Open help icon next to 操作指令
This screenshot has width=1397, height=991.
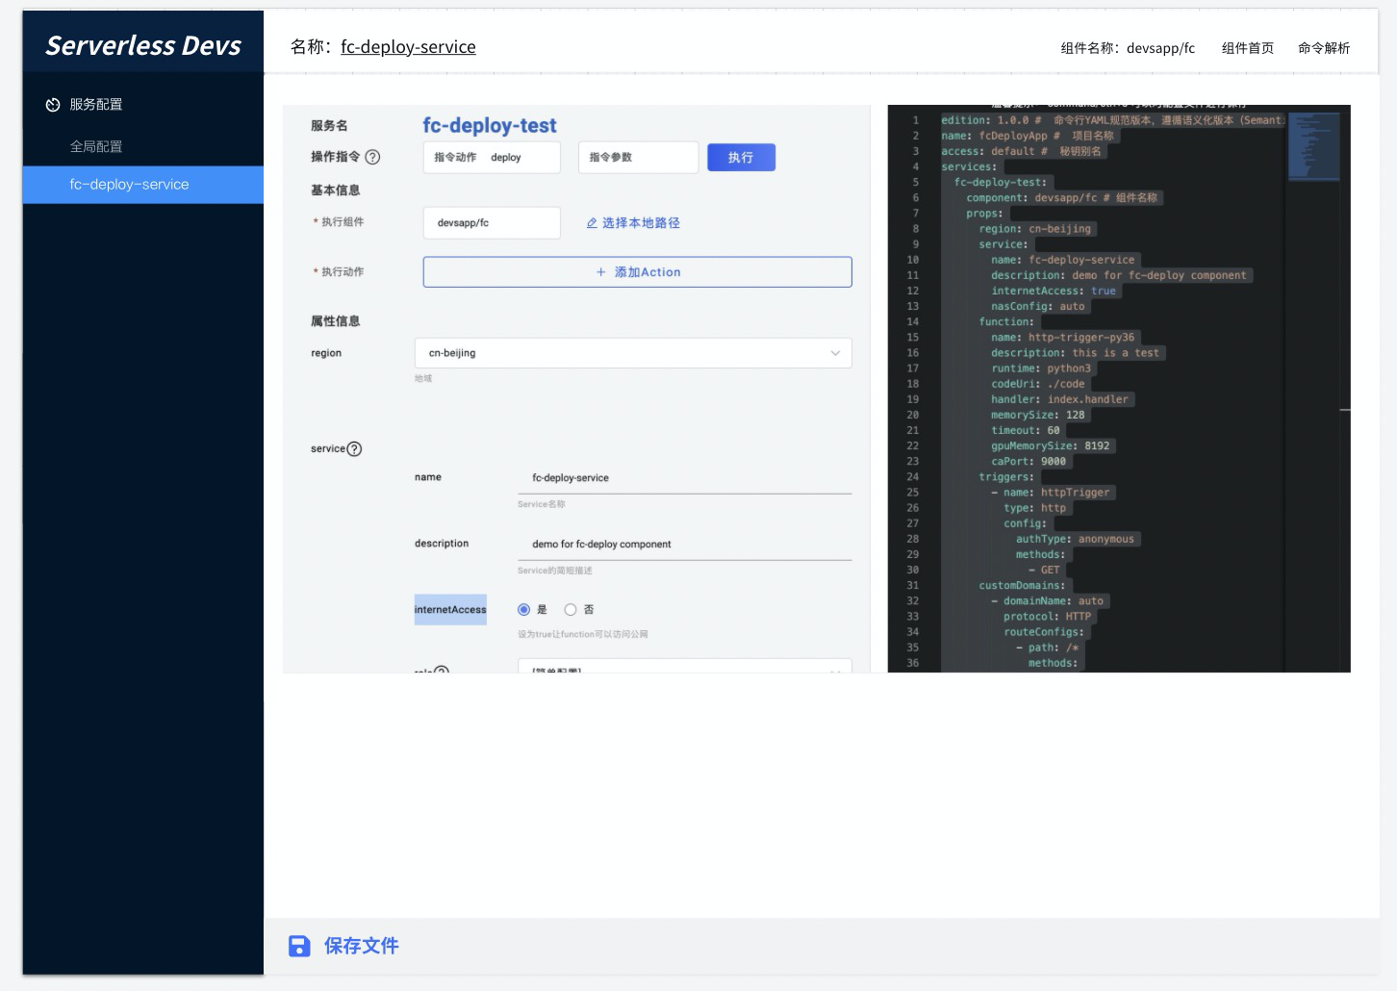[372, 157]
